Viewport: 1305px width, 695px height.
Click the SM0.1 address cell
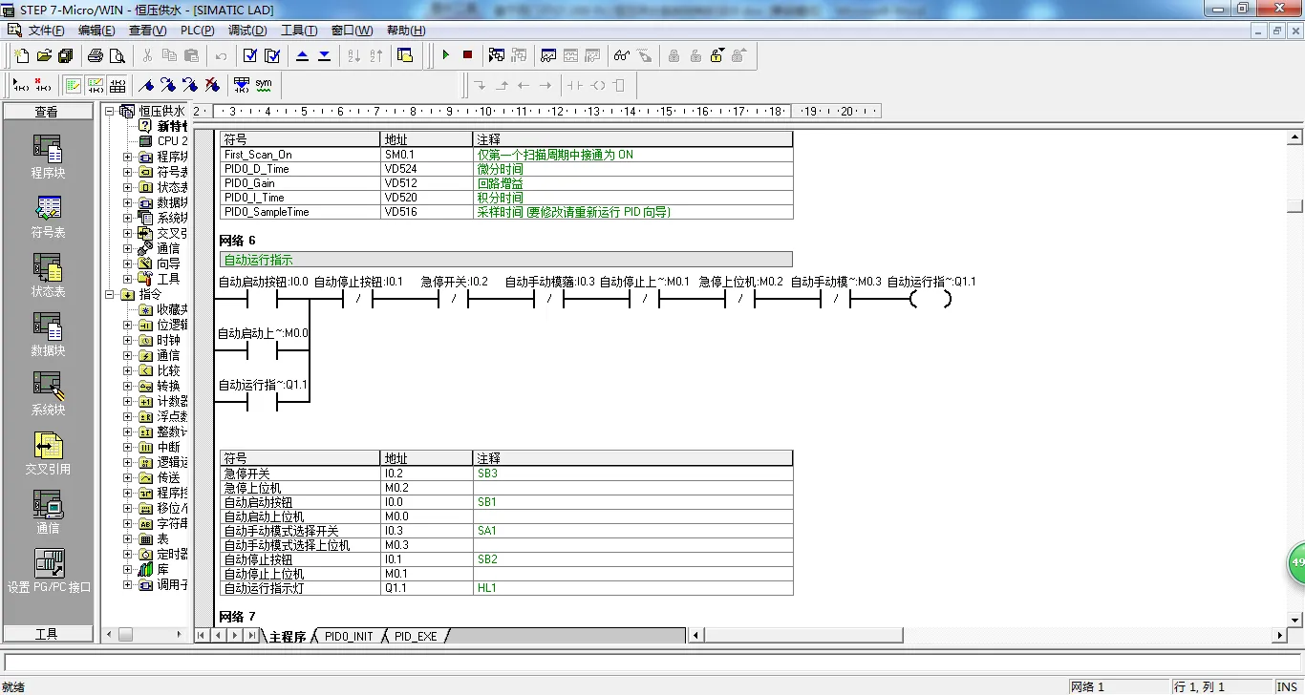[426, 155]
